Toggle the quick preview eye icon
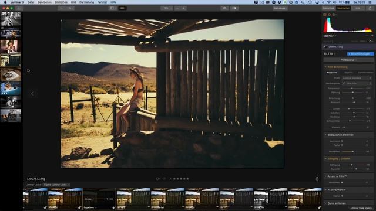 [224, 8]
